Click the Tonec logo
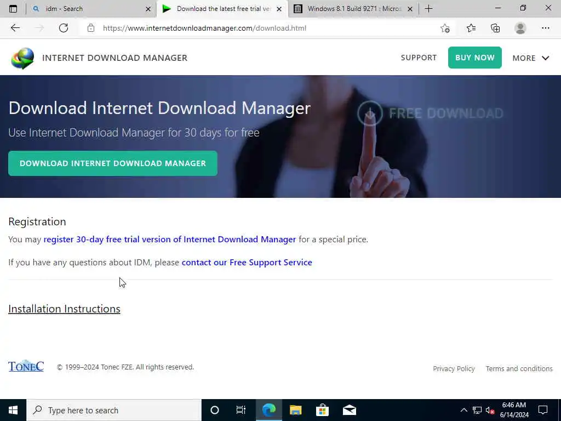This screenshot has width=561, height=421. (x=26, y=366)
